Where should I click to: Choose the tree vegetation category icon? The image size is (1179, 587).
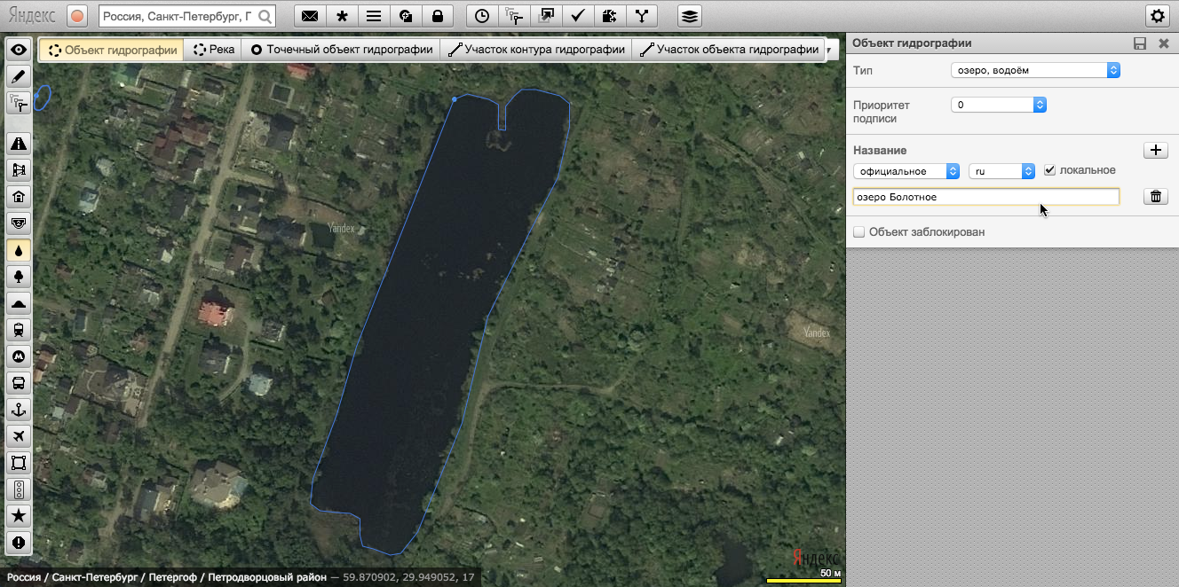tap(18, 277)
